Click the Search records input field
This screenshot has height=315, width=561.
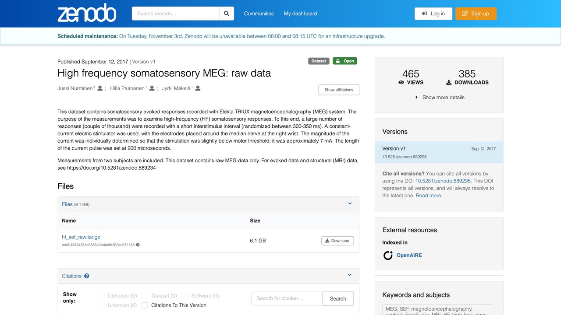click(175, 14)
